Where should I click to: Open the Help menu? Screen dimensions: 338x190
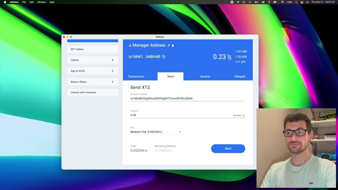(x=52, y=2)
